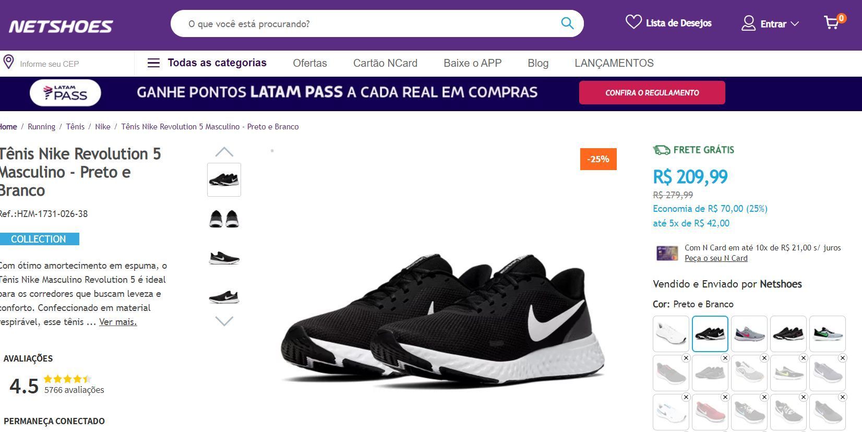The image size is (862, 432).
Task: Open the LANÇAMENTOS menu item
Action: [x=614, y=63]
